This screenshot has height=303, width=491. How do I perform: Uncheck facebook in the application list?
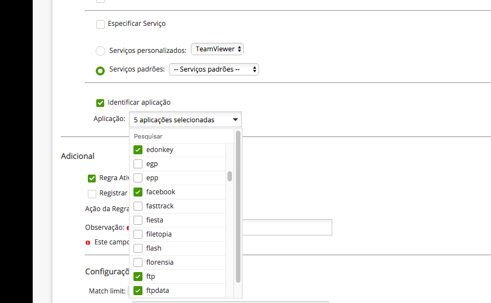(138, 192)
